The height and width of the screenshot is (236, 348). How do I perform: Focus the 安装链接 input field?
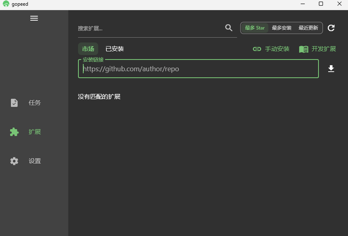(198, 69)
